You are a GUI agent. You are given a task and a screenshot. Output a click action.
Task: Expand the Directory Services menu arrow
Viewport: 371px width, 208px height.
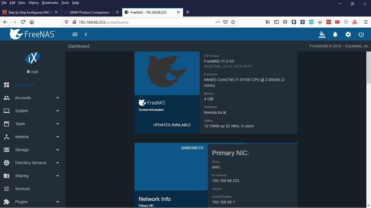pyautogui.click(x=58, y=163)
